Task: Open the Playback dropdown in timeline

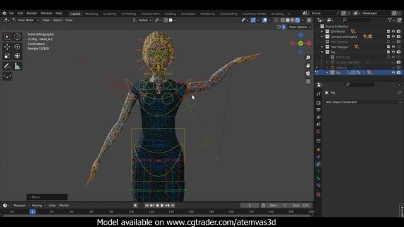Action: 21,206
